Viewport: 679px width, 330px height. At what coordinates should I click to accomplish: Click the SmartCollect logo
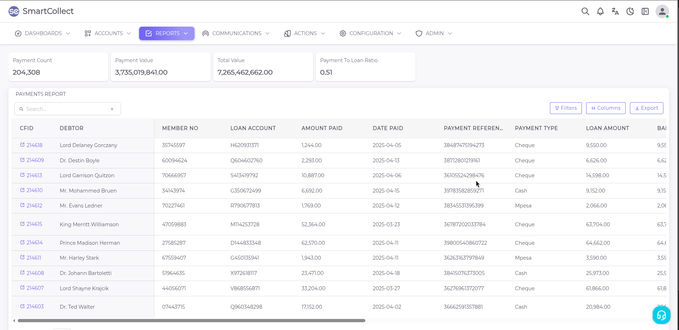coord(41,11)
